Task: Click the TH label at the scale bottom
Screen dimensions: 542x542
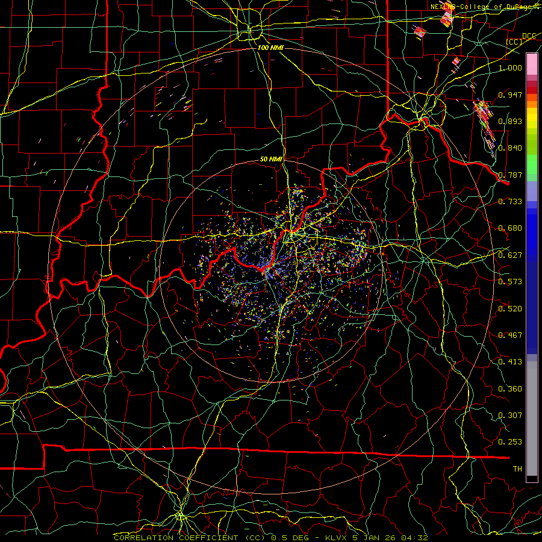Action: 517,469
